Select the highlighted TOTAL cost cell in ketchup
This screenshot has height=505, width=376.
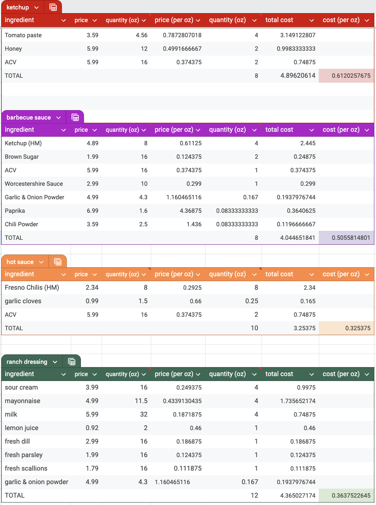click(x=346, y=76)
